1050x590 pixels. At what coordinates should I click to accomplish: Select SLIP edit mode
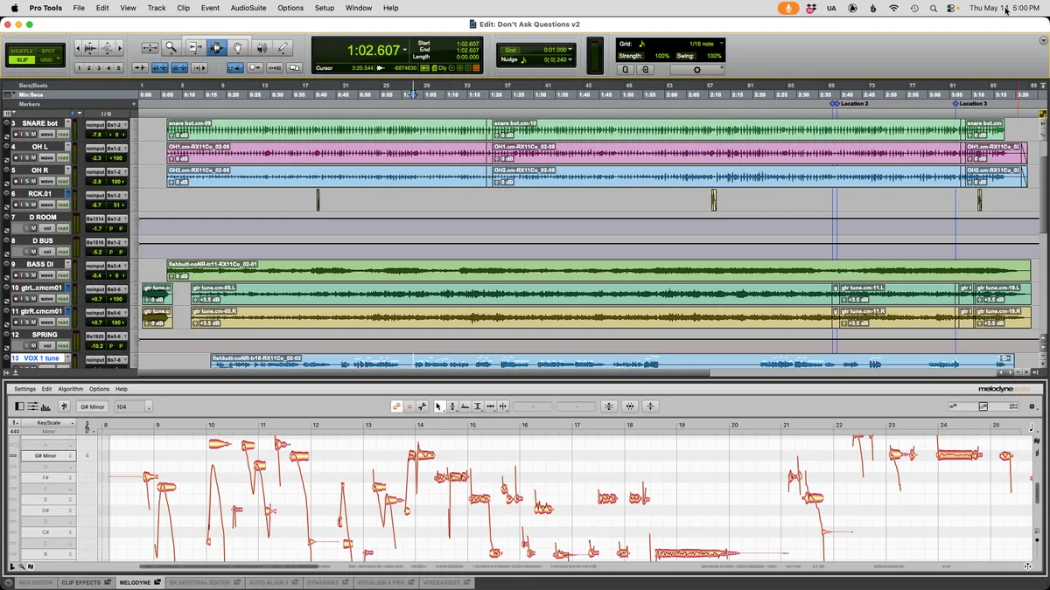21,59
